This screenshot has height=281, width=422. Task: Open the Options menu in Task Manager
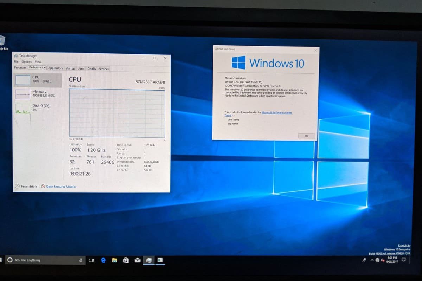(26, 62)
